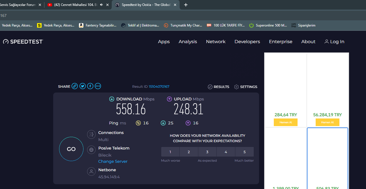The height and width of the screenshot is (189, 366).
Task: Open Result ID 15104070167 link
Action: tap(159, 87)
